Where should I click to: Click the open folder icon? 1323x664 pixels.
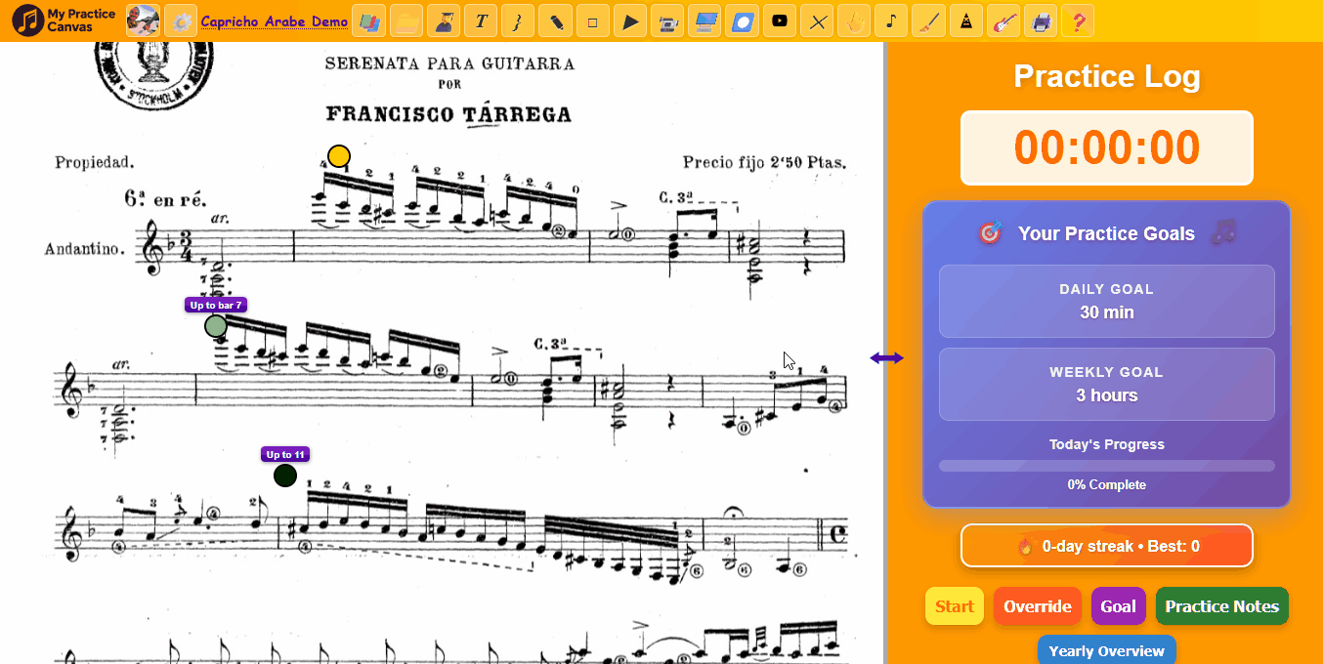click(x=406, y=21)
